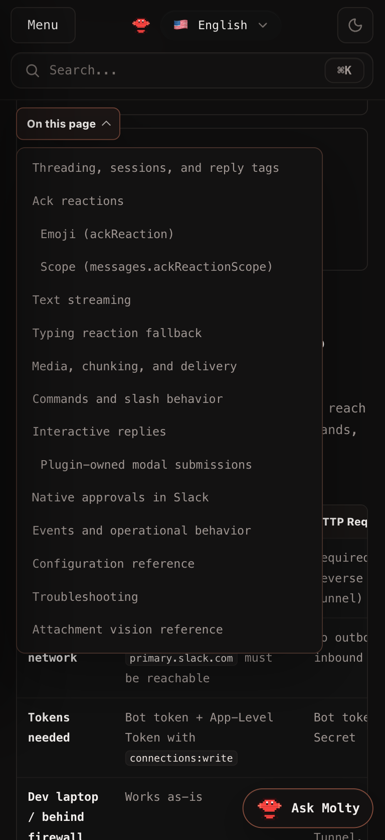Screen dimensions: 385x840
Task: Jump to Troubleshooting section
Action: 85,597
